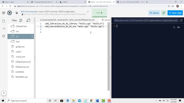Click the @ArtGonzalez profile link
This screenshot has height=103, width=184.
(28, 11)
